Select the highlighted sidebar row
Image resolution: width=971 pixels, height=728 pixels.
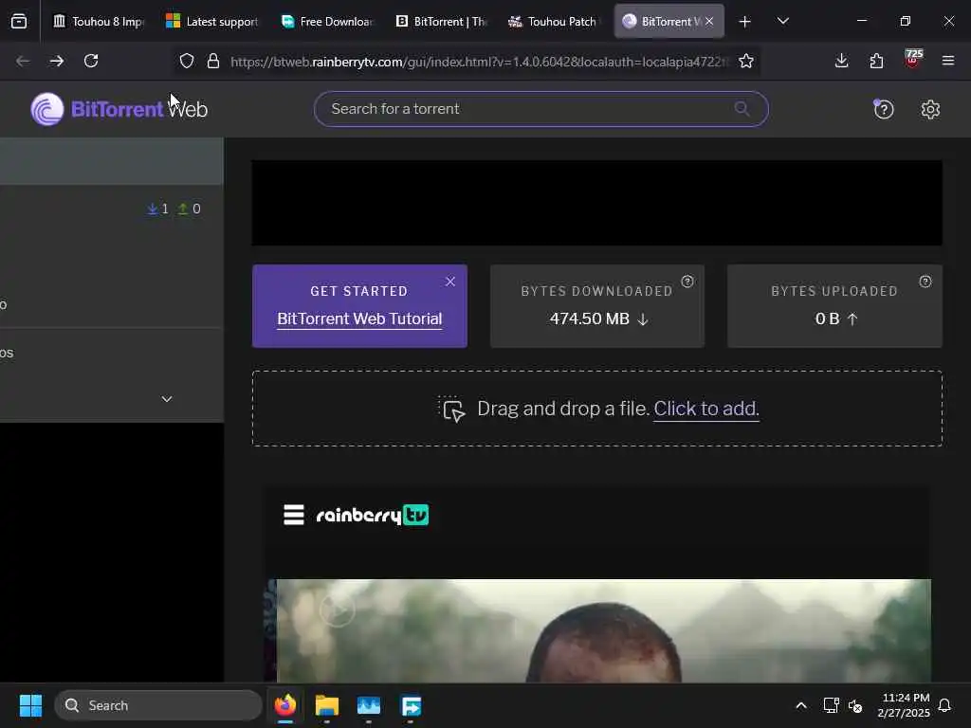pos(112,161)
